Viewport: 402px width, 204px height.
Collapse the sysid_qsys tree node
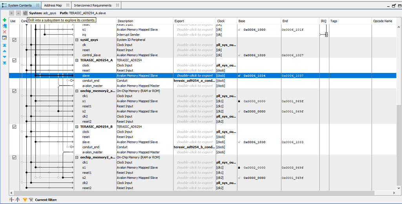[x=77, y=40]
